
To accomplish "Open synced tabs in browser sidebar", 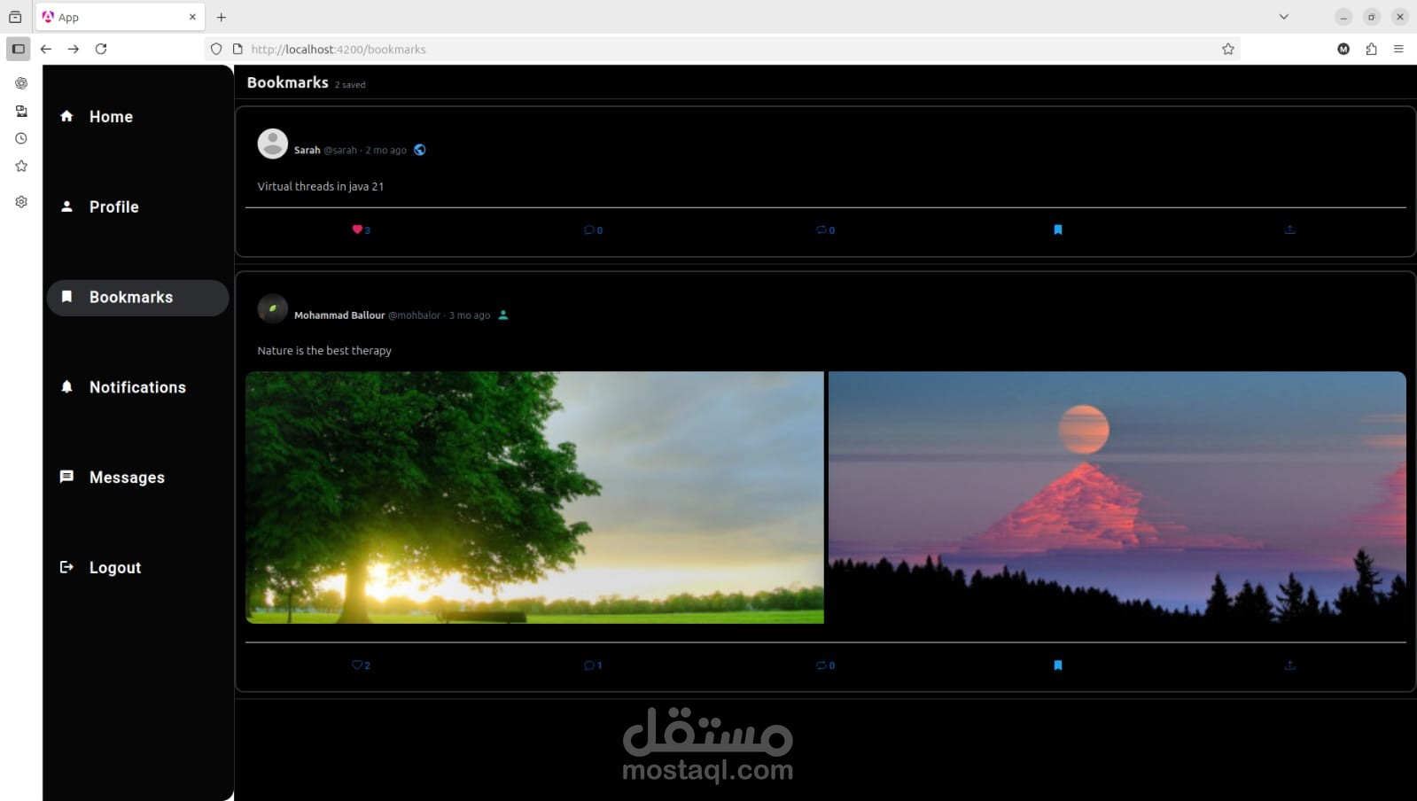I will tap(21, 111).
